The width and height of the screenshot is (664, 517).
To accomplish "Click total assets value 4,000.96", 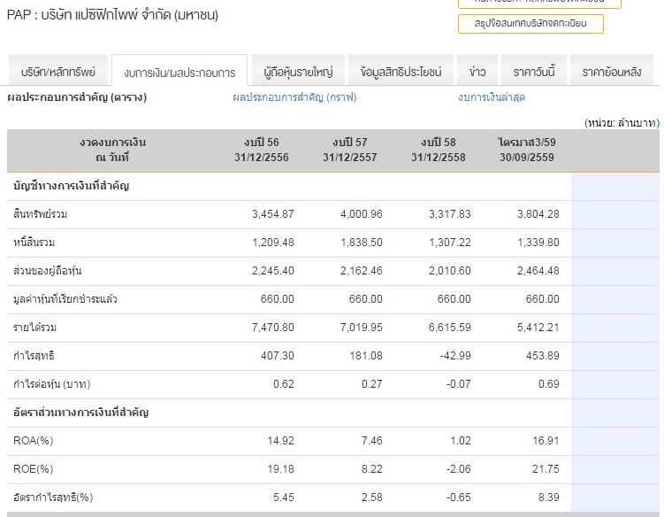I will click(362, 214).
